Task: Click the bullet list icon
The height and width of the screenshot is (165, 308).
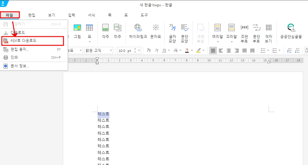Action: [x=263, y=50]
